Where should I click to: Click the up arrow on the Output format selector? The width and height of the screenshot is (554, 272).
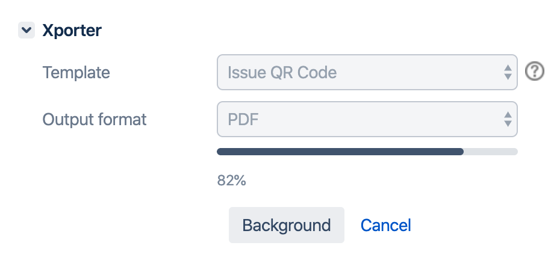(x=508, y=114)
